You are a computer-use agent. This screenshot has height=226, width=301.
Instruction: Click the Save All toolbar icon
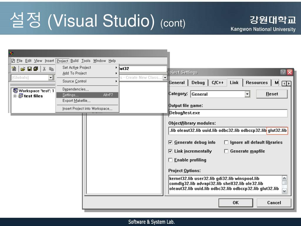coord(36,69)
